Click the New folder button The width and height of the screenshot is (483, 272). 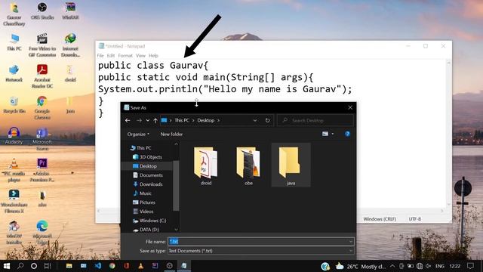pos(171,134)
